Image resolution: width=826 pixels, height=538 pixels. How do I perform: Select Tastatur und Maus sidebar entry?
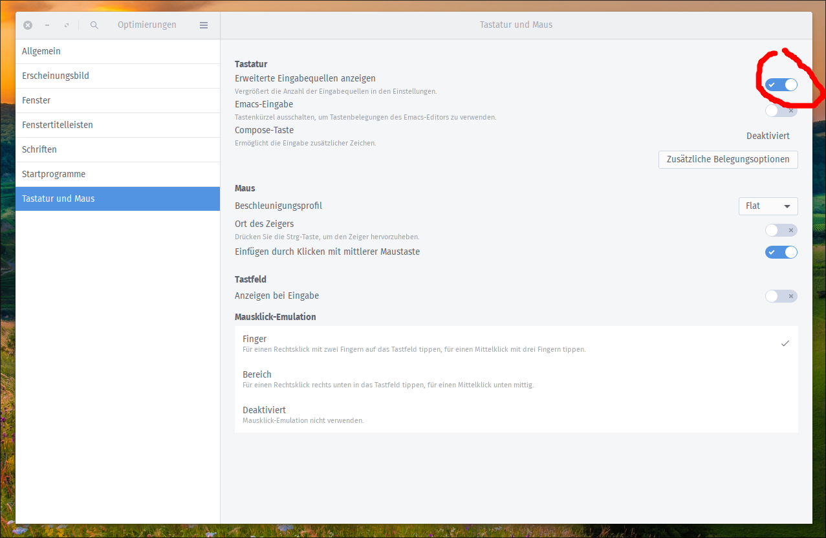pyautogui.click(x=118, y=199)
